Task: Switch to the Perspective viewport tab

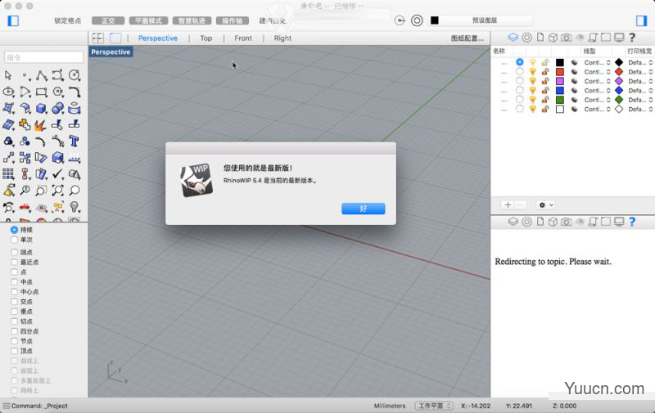Action: coord(157,38)
